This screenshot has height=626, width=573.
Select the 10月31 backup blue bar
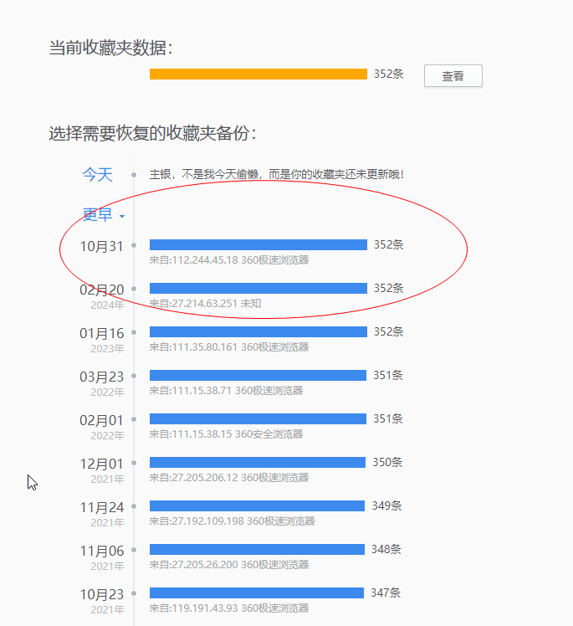(258, 245)
